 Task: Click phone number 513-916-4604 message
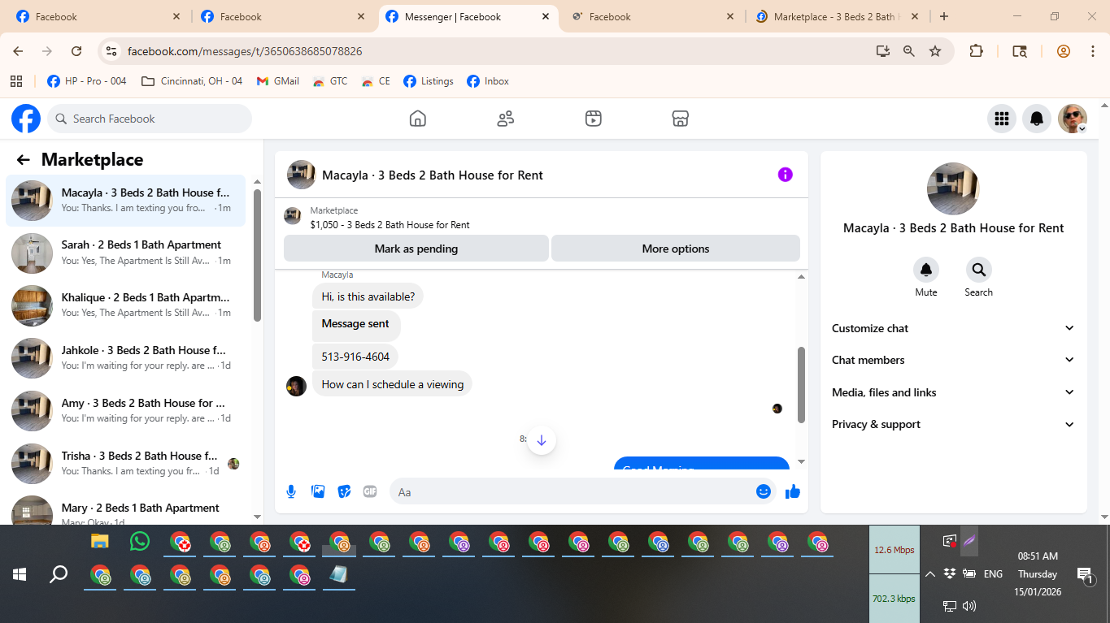(355, 357)
